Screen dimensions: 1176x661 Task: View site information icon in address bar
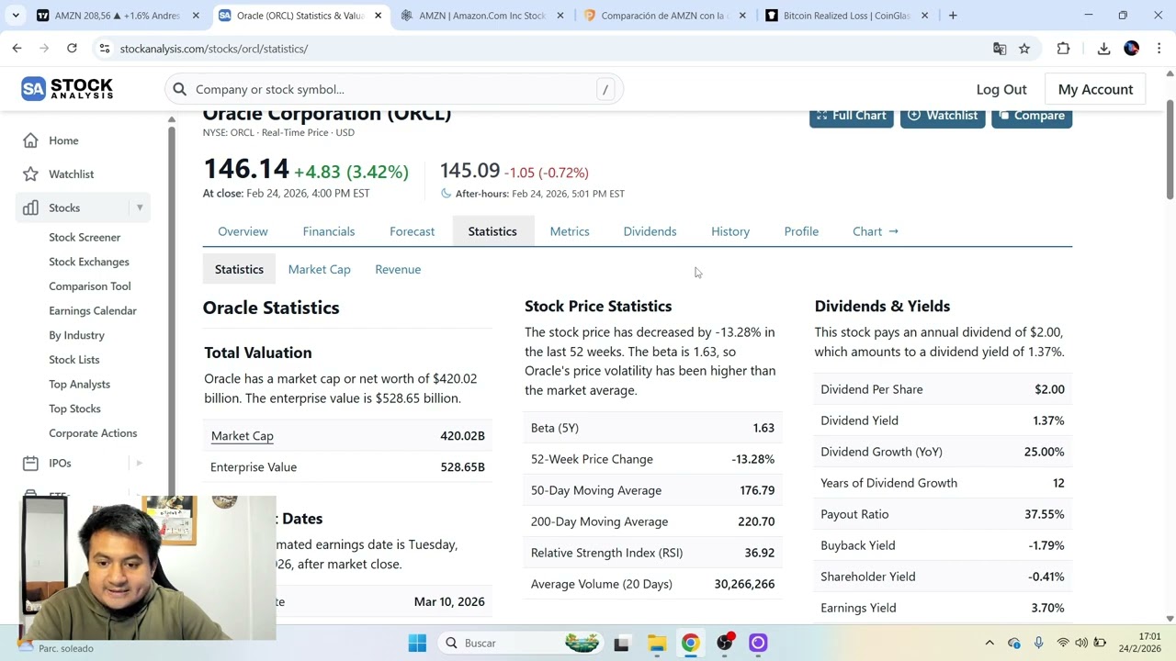[104, 49]
